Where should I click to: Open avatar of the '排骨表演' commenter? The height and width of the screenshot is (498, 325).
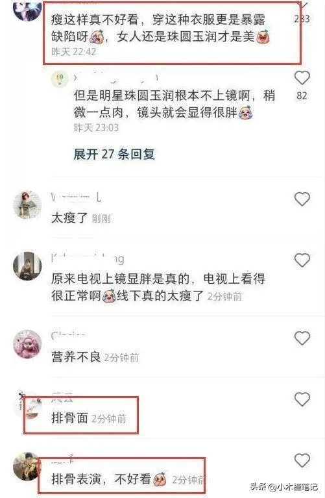[x=27, y=466]
